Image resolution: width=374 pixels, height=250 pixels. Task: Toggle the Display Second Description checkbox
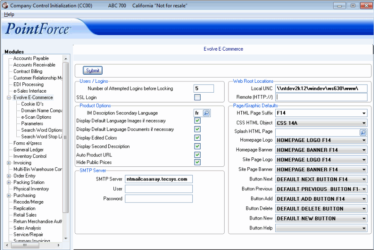coord(197,146)
